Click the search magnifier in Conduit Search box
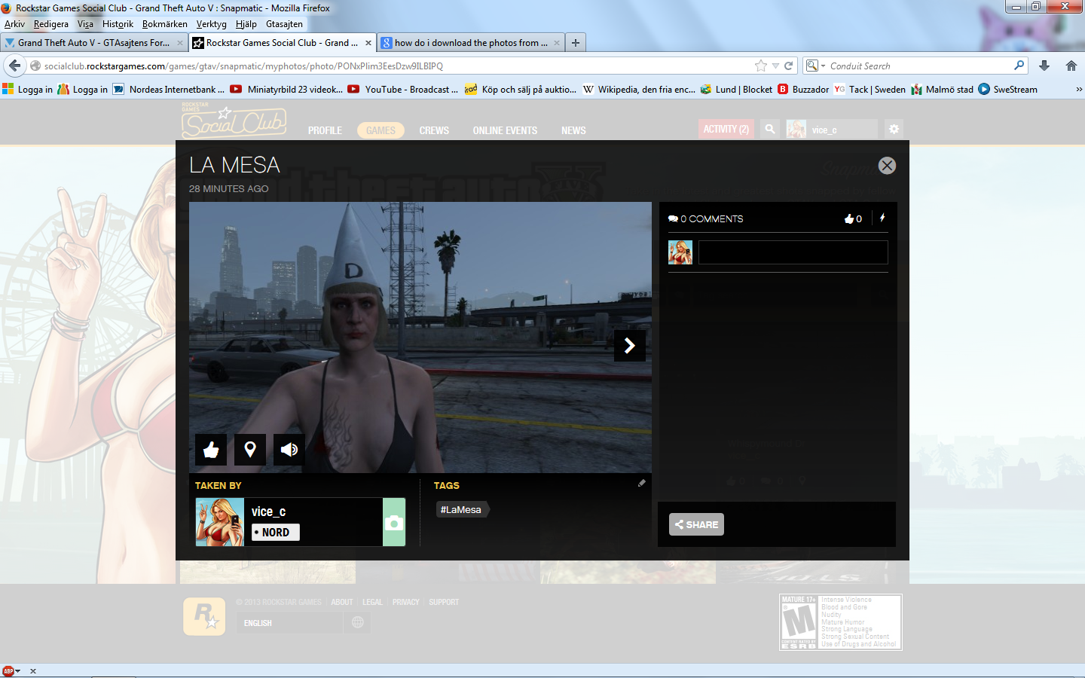Screen dimensions: 1085x678 (x=1019, y=66)
